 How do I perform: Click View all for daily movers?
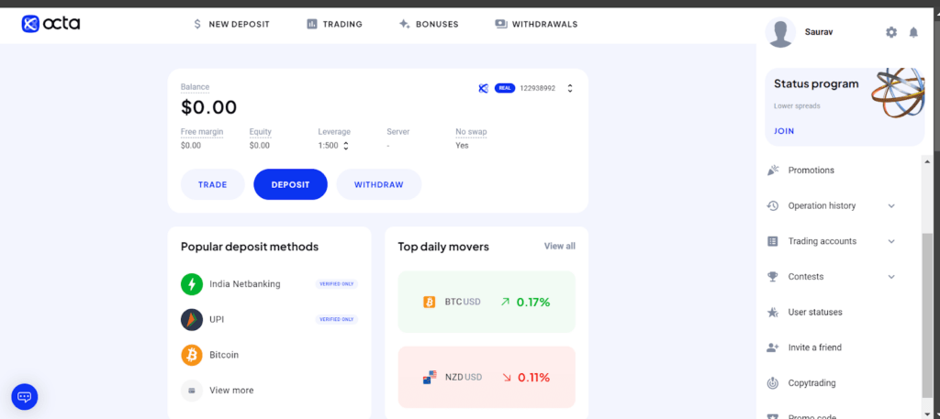[559, 246]
